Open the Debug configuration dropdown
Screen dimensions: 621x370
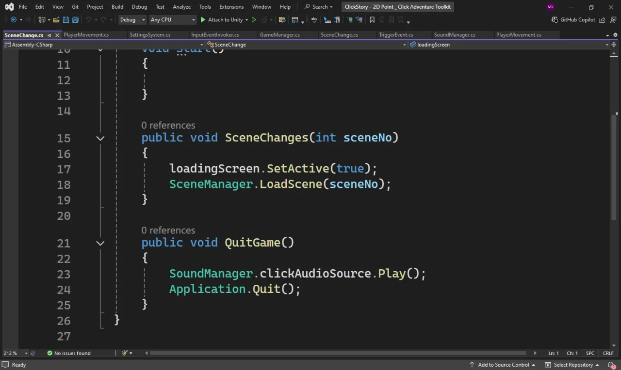(132, 20)
